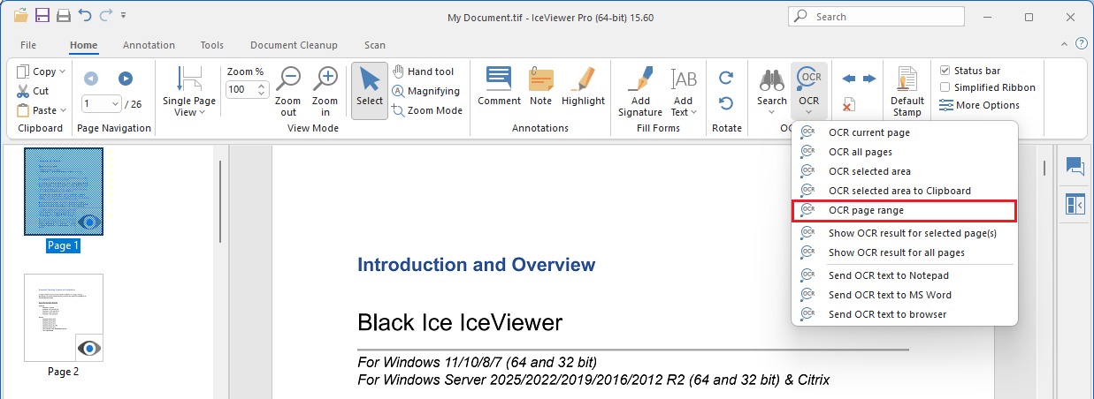Screen dimensions: 1094x399
Task: Add a Comment annotation
Action: 499,87
